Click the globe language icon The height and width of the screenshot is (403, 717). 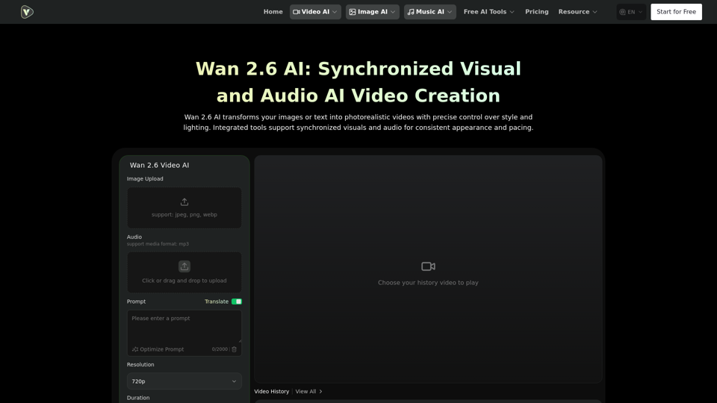tap(623, 12)
